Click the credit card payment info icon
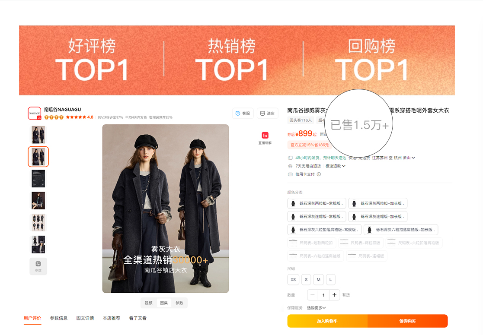 [x=319, y=174]
